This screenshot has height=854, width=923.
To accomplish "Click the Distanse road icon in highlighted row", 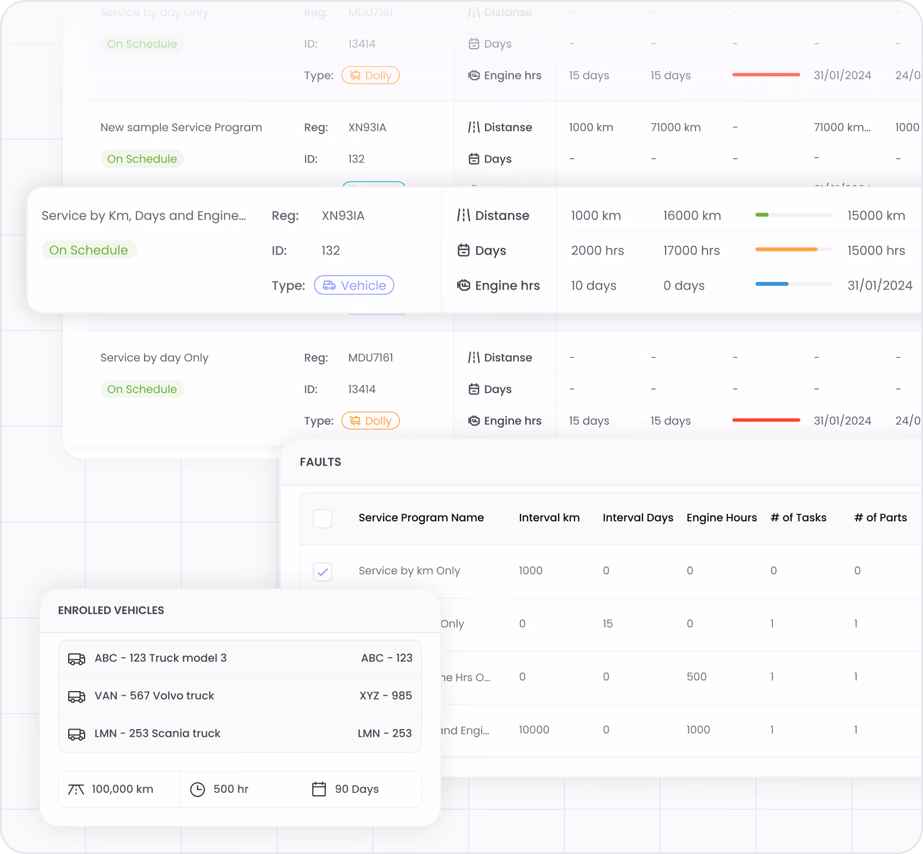I will 463,215.
